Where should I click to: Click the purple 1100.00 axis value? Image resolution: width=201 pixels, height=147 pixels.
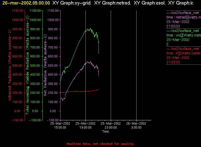(53, 11)
